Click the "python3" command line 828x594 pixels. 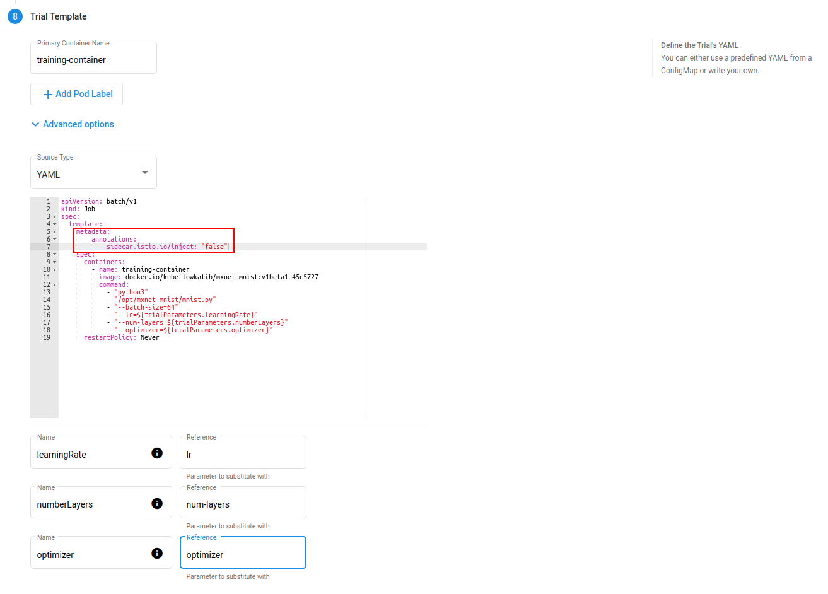(x=127, y=293)
